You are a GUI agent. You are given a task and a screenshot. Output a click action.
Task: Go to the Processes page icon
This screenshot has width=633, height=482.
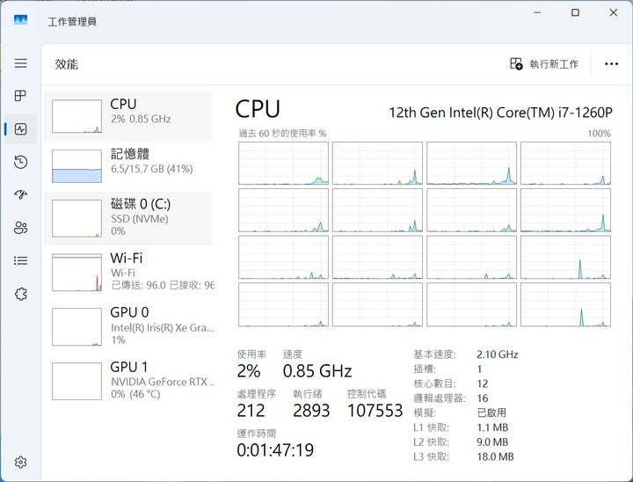(x=20, y=96)
